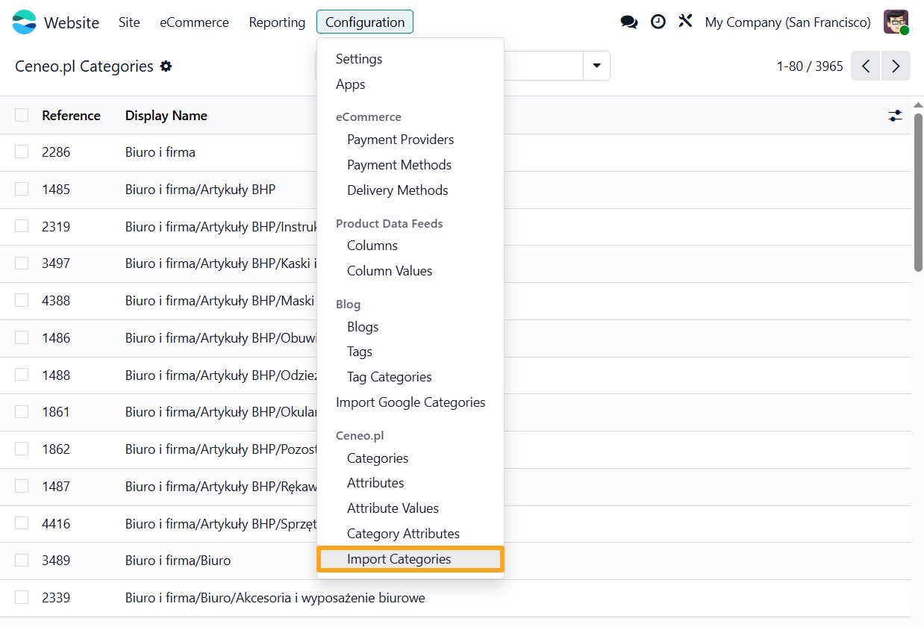Open the Website app home logo
The height and width of the screenshot is (627, 924).
(25, 22)
